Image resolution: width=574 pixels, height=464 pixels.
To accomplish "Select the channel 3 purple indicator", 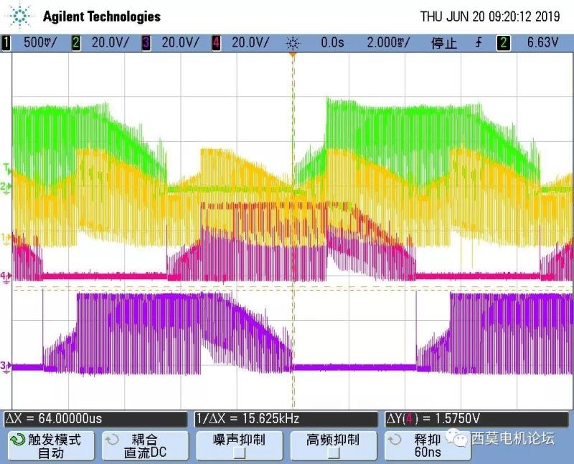I will click(146, 43).
